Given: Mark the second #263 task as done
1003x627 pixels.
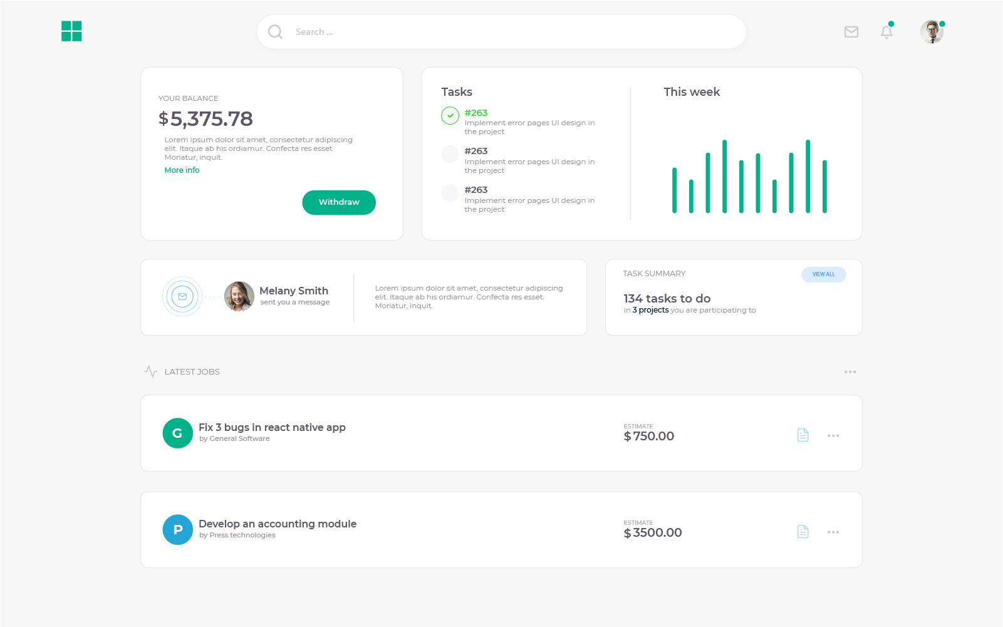Looking at the screenshot, I should point(450,154).
